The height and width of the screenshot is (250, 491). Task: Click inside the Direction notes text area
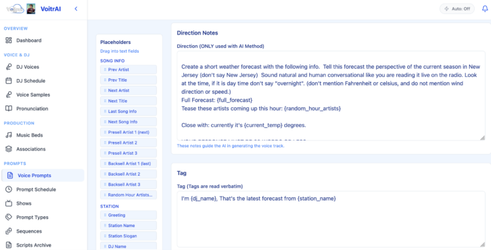coord(331,96)
